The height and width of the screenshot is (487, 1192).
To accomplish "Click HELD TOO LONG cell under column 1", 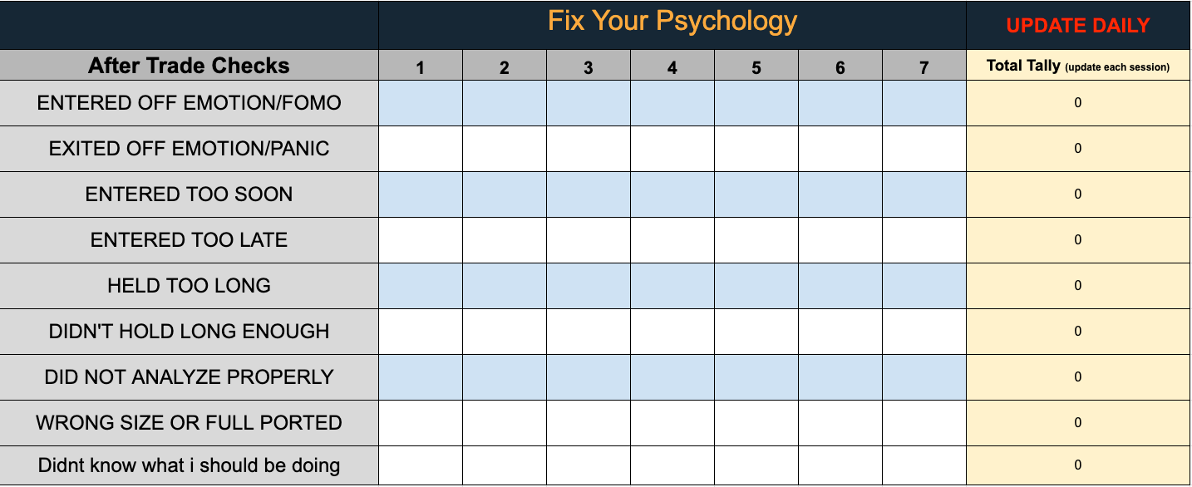I will pos(421,287).
